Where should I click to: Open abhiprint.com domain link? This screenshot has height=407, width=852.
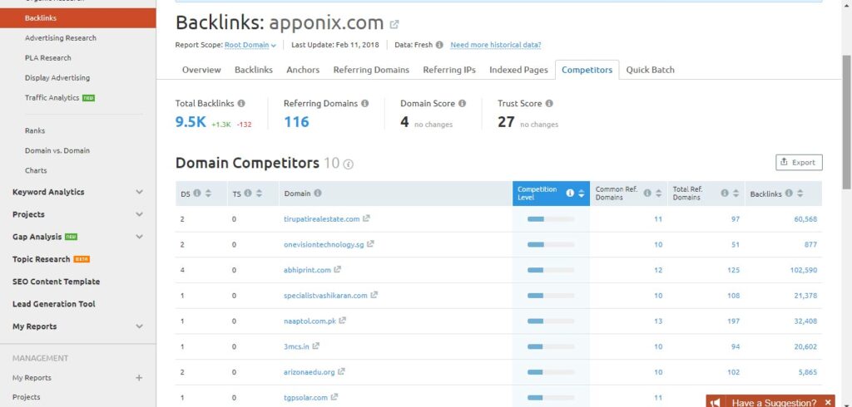click(307, 270)
